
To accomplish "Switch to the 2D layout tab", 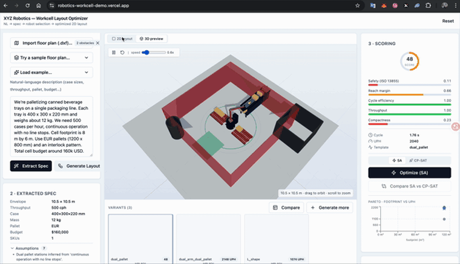I will 122,39.
